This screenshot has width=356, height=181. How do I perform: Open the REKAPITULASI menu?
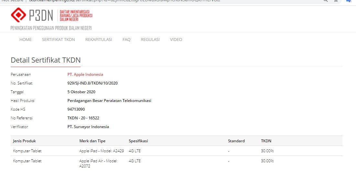[99, 40]
